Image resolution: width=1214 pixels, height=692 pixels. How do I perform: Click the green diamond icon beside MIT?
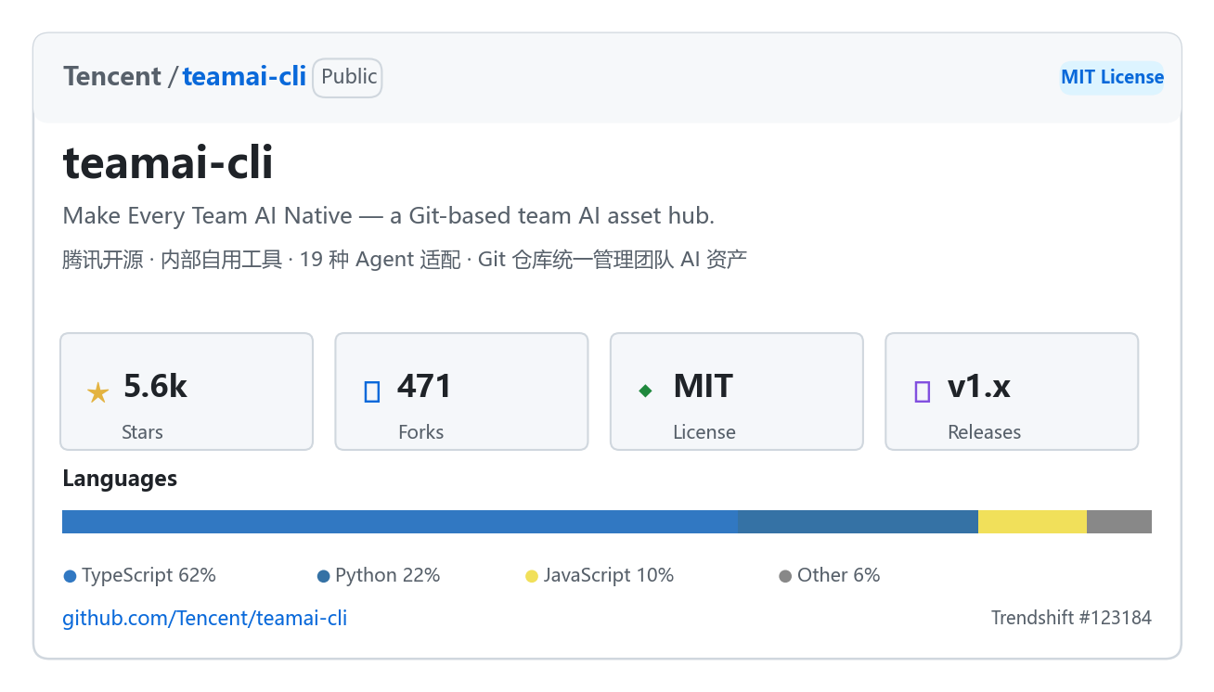pos(645,391)
